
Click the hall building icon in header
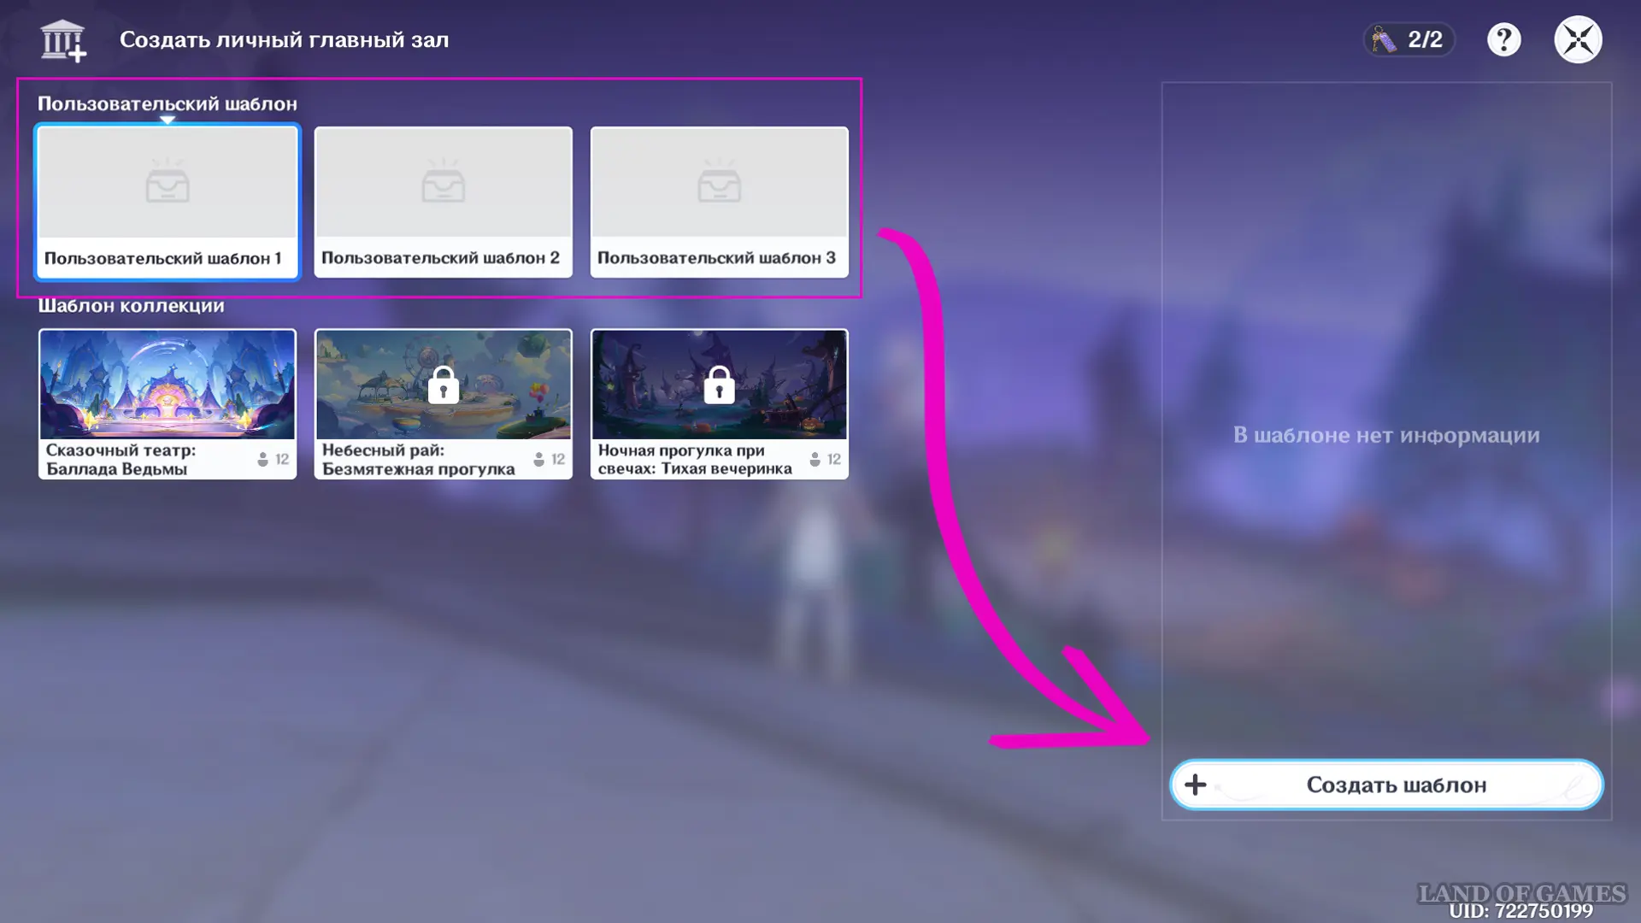tap(63, 40)
